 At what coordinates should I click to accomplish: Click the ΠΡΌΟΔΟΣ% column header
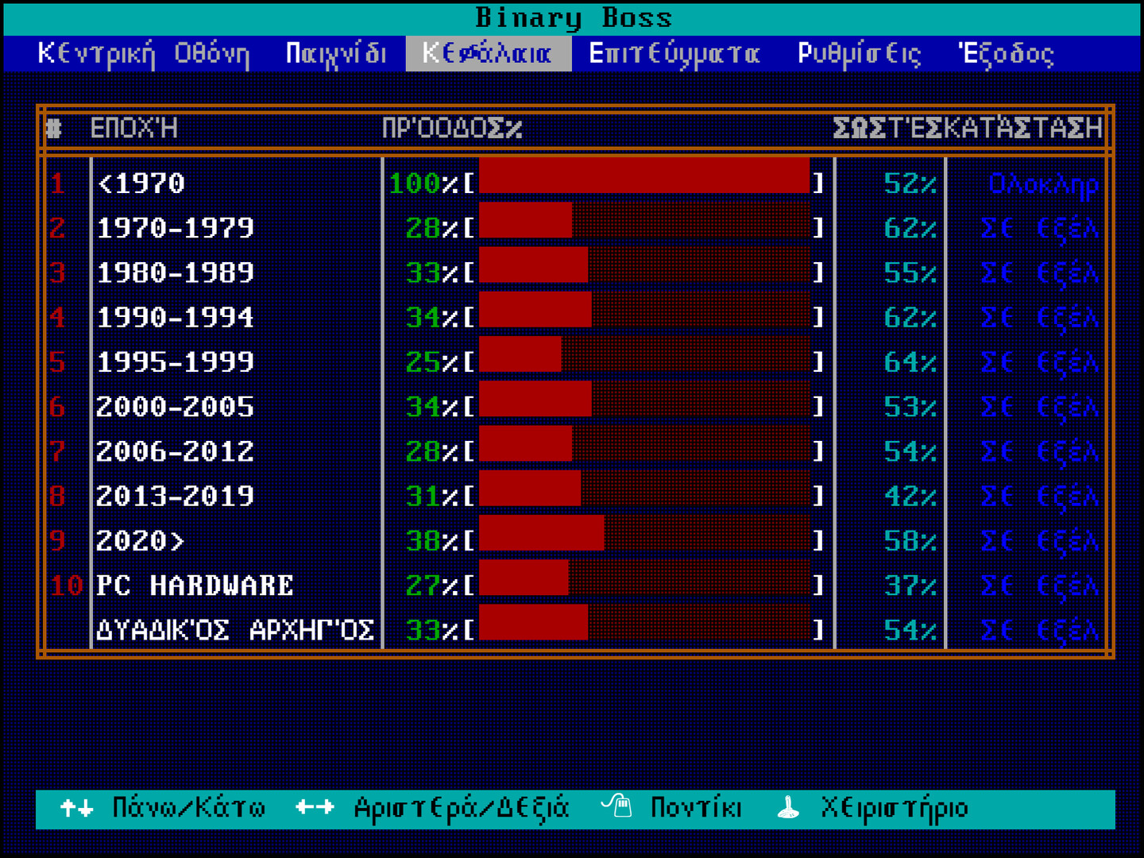[x=451, y=128]
